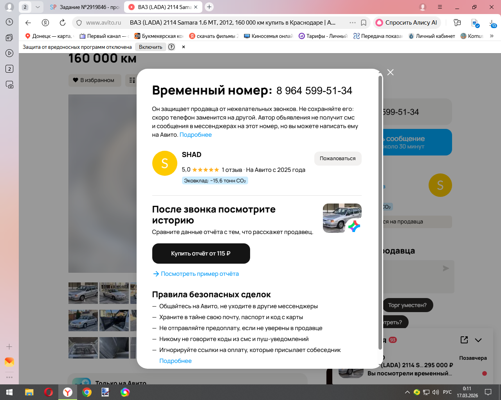Collapse the messenger panel chevron
Image resolution: width=501 pixels, height=400 pixels.
click(478, 340)
